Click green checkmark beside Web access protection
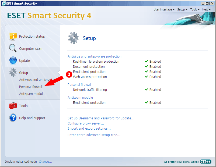Image resolution: width=216 pixels, height=167 pixels. tap(147, 77)
